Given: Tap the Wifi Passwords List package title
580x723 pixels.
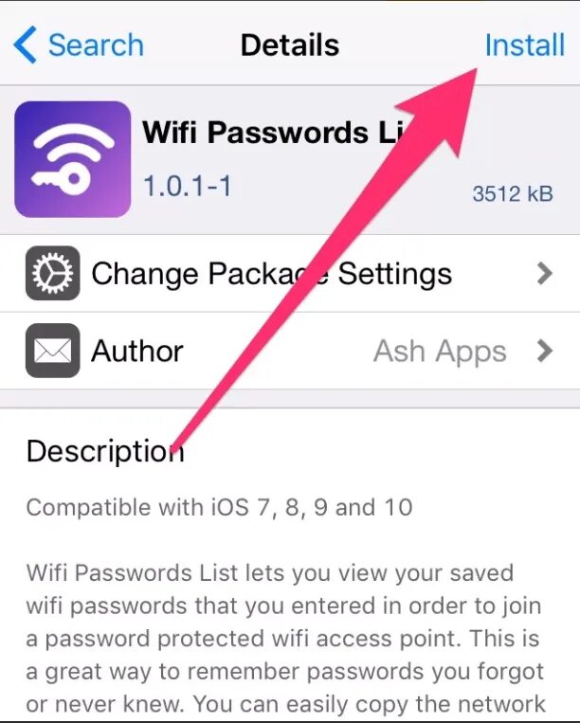Looking at the screenshot, I should (x=275, y=133).
